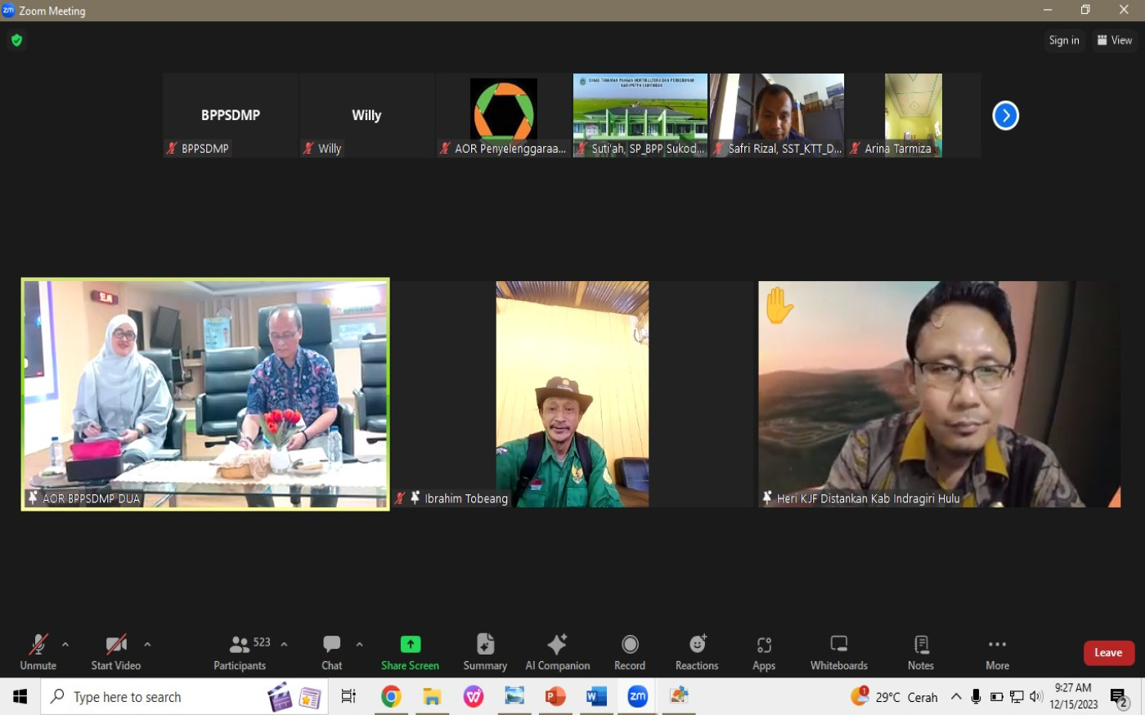This screenshot has height=715, width=1145.
Task: Click the red Leave button
Action: click(1108, 653)
